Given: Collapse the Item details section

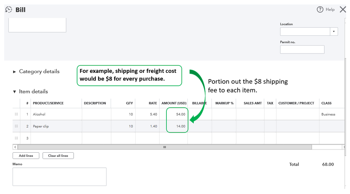Looking at the screenshot, I should click(15, 92).
